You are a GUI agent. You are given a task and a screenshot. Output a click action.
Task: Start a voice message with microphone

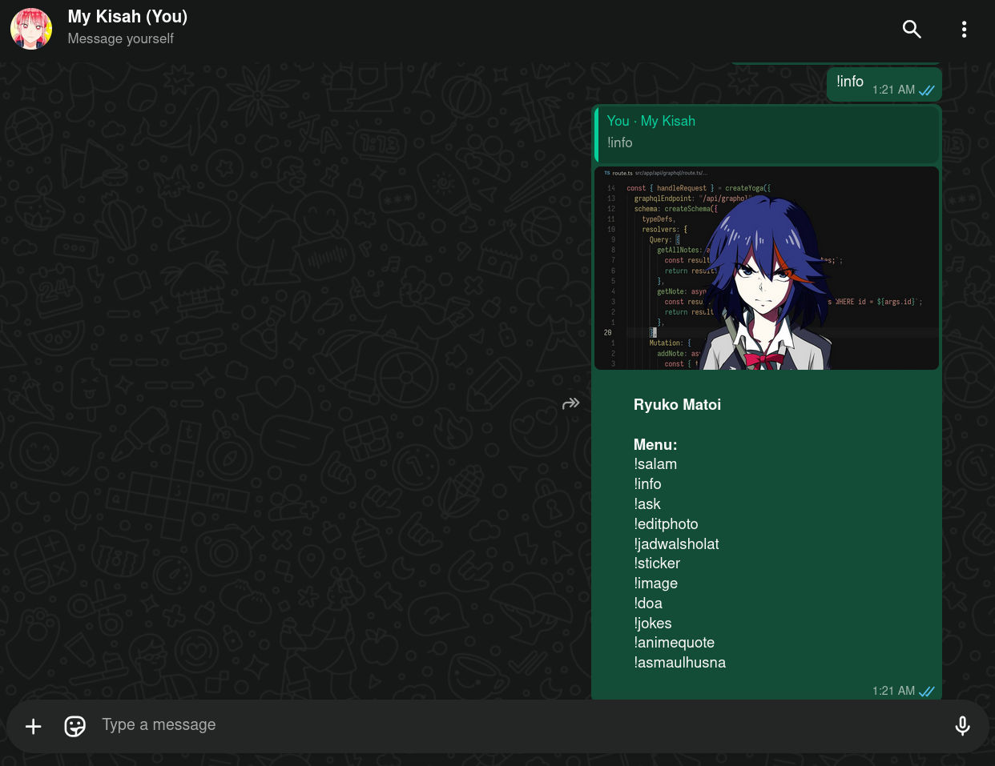[x=962, y=726]
